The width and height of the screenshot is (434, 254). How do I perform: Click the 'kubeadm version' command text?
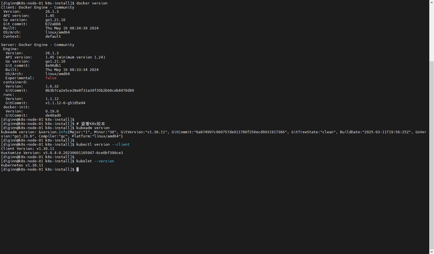click(x=93, y=128)
